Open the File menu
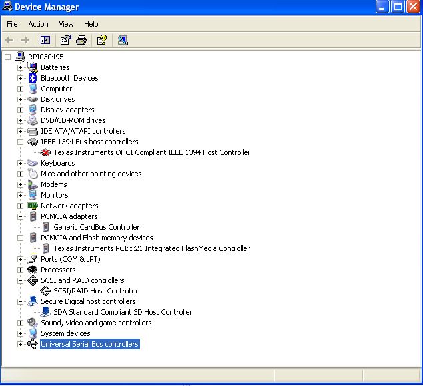This screenshot has width=423, height=386. point(12,24)
